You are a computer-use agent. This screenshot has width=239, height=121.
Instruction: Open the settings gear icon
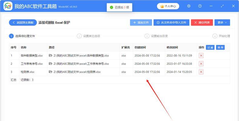(x=189, y=6)
